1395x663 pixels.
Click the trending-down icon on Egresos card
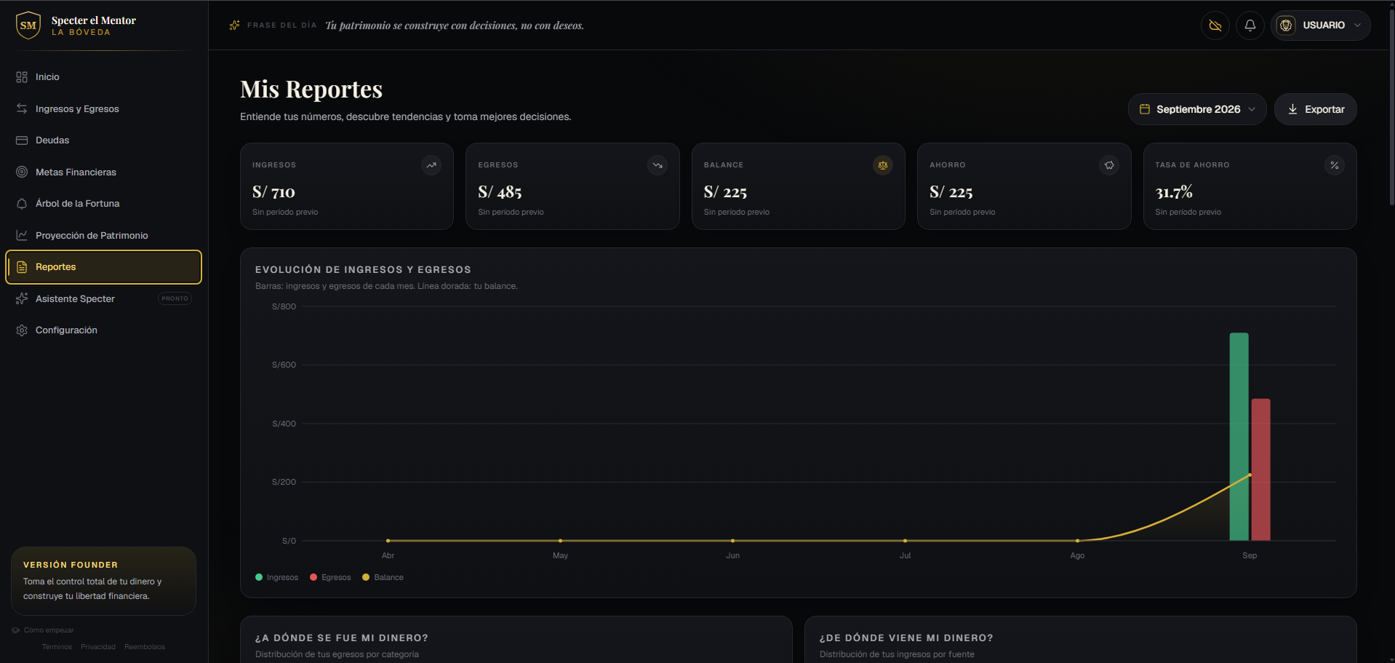click(x=657, y=165)
